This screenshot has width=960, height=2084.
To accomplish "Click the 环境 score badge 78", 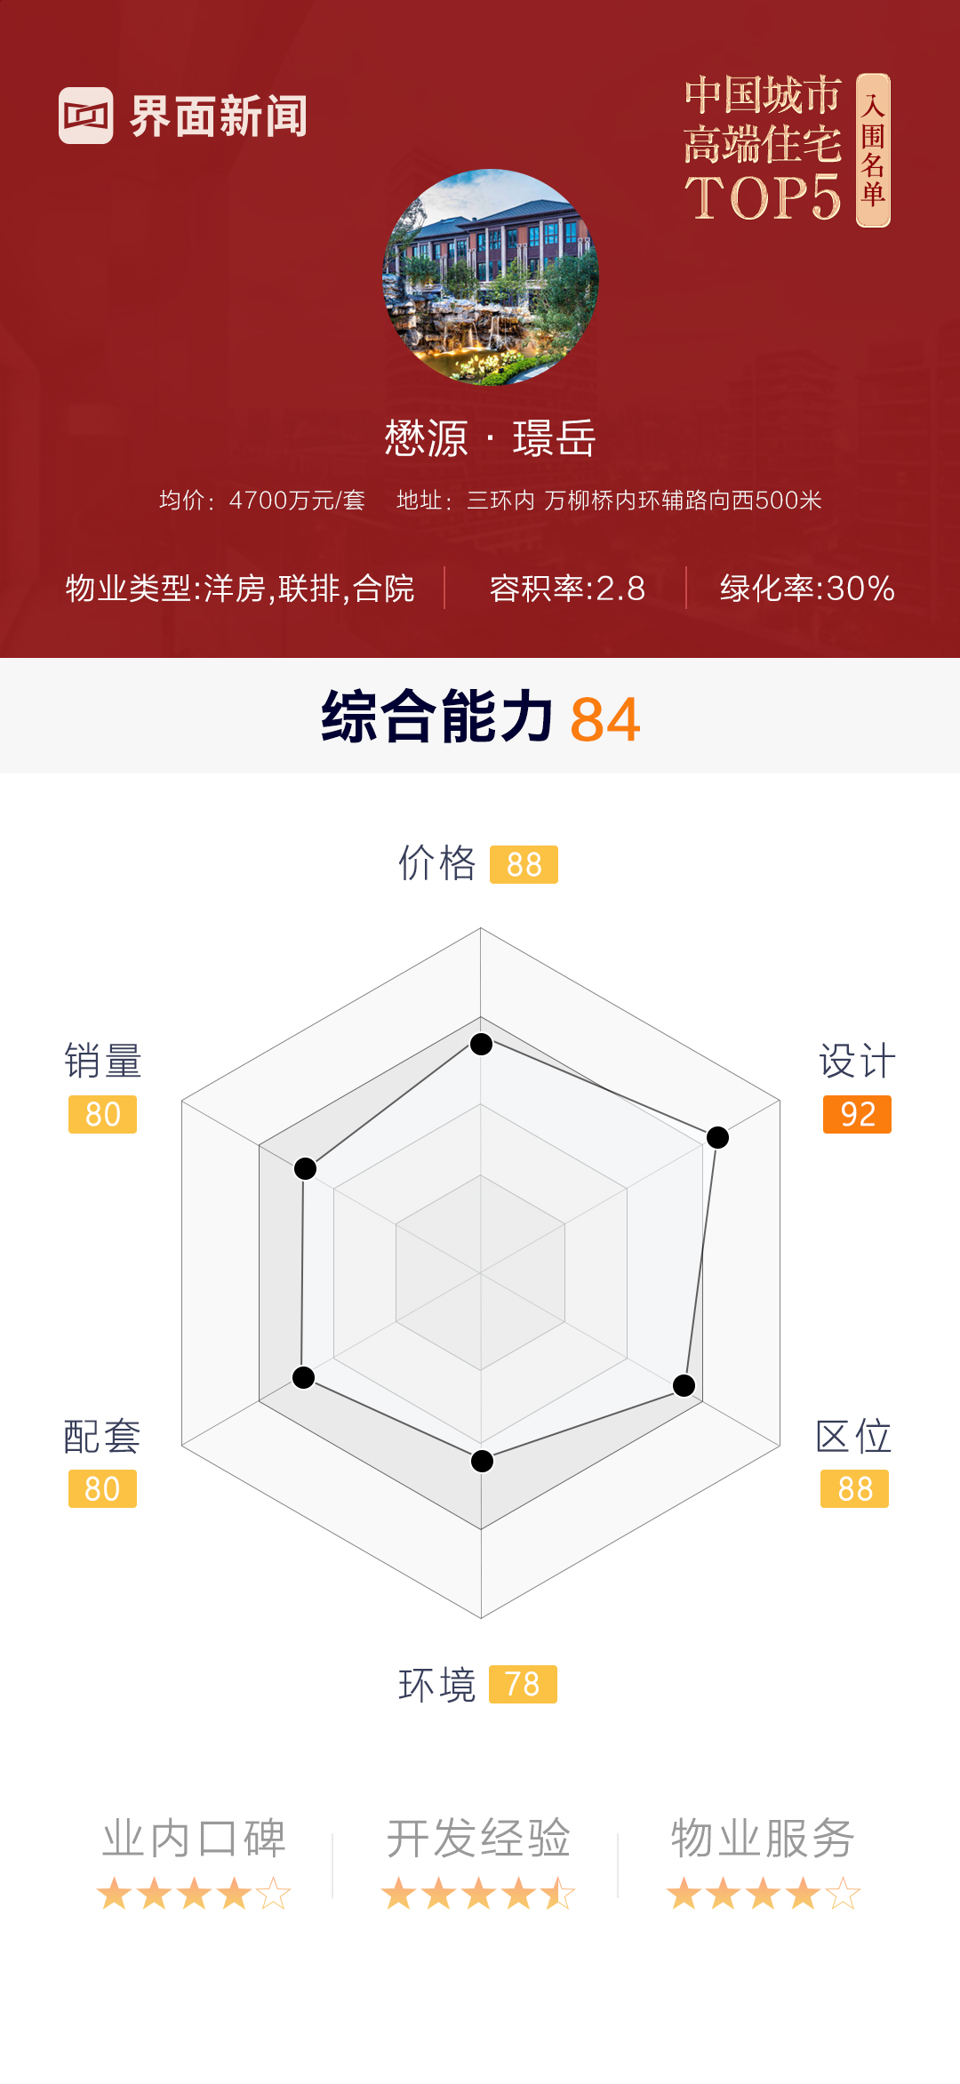I will (523, 1684).
